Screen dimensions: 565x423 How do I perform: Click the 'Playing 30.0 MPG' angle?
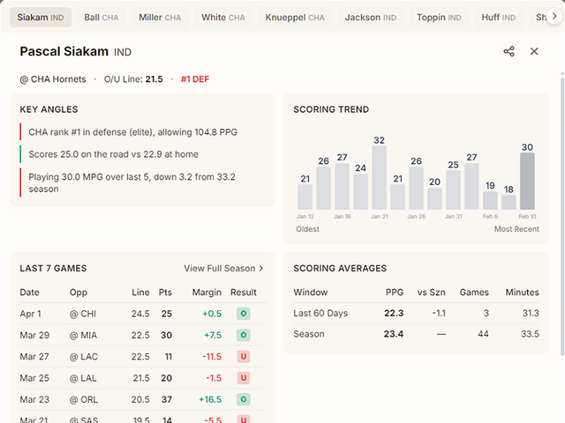132,182
